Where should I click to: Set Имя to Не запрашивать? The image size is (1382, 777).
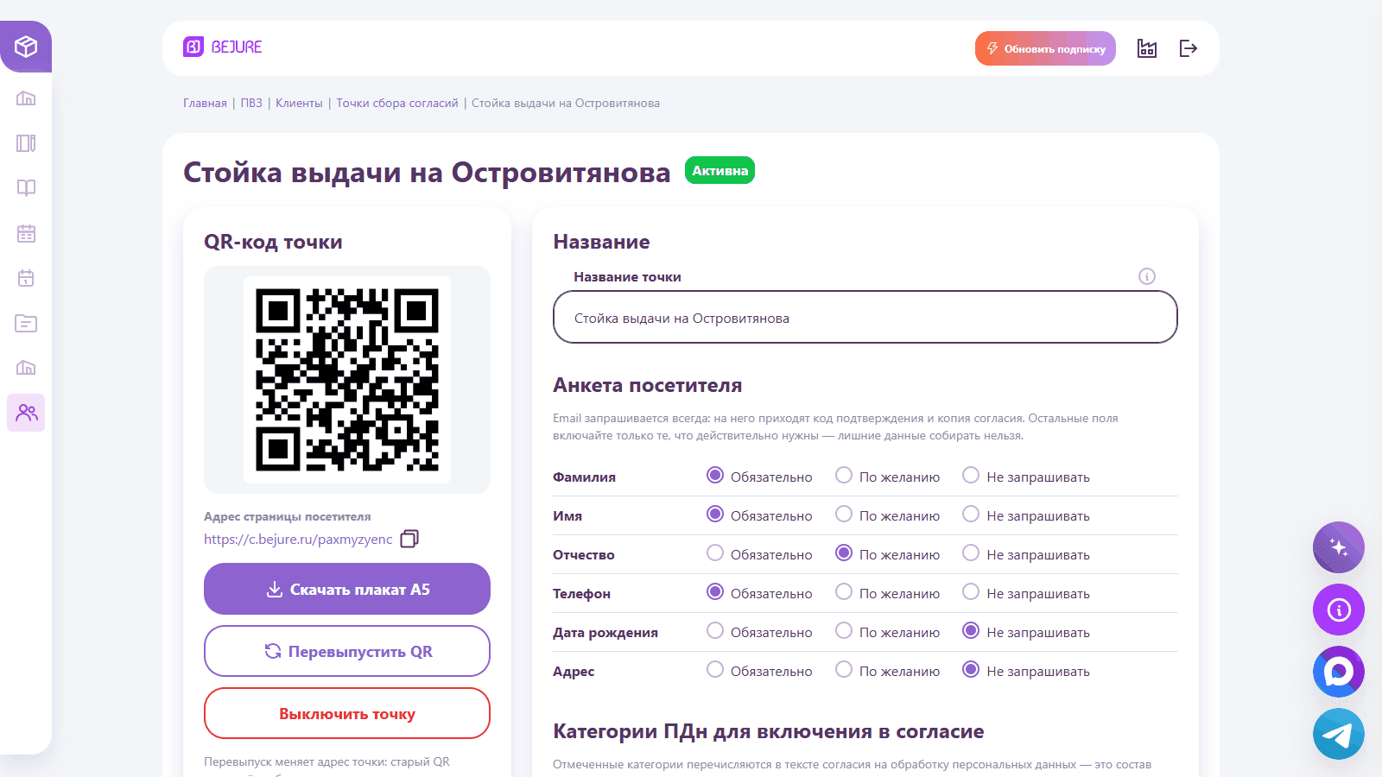point(971,514)
